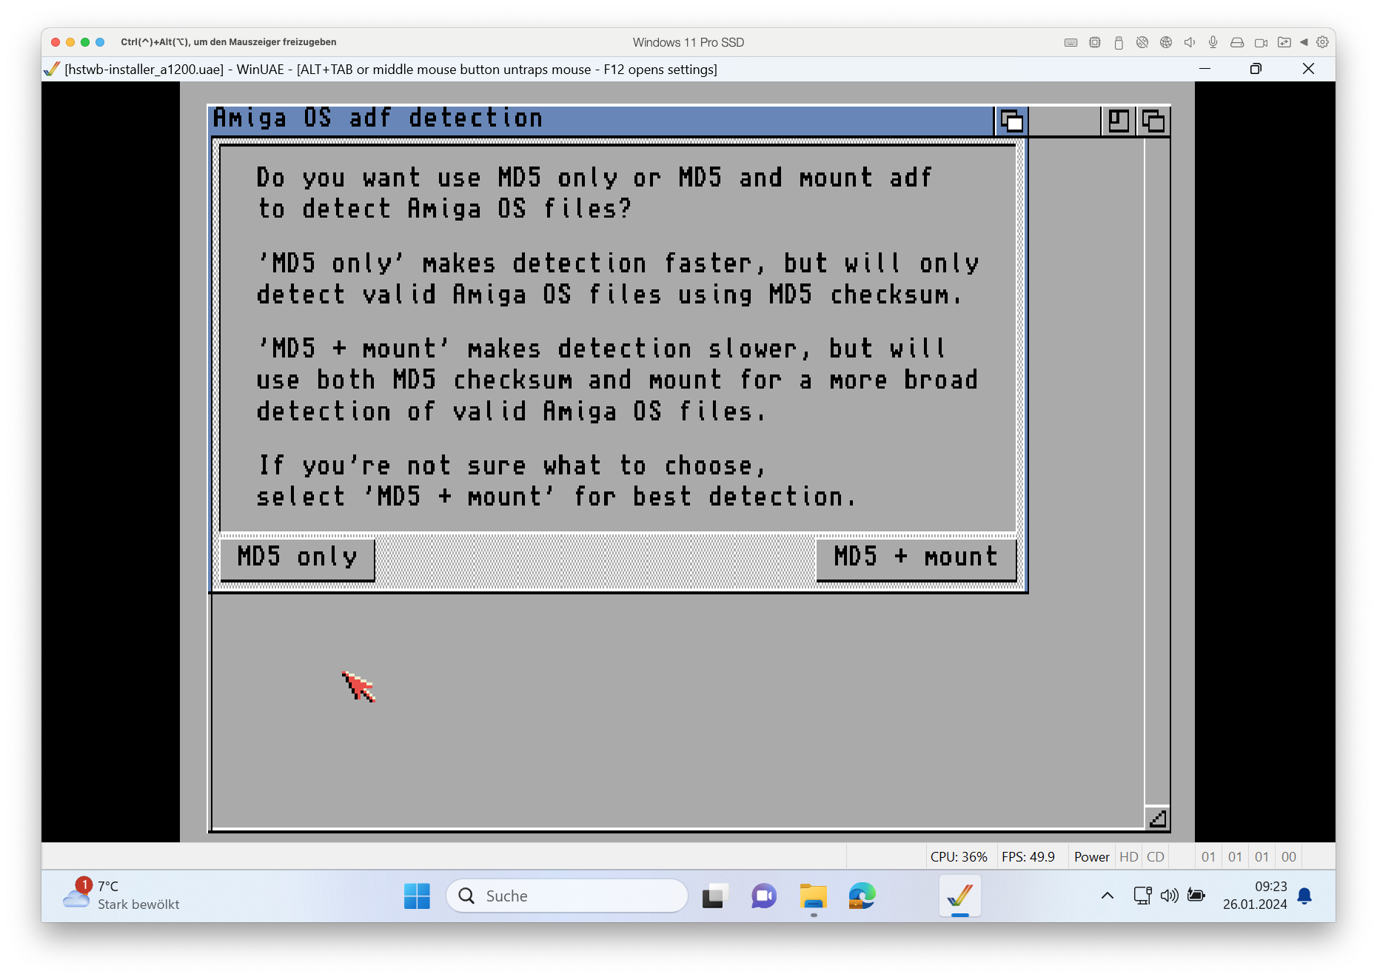Viewport: 1377px width, 977px height.
Task: Click the Windows taskbar search field
Action: click(x=567, y=896)
